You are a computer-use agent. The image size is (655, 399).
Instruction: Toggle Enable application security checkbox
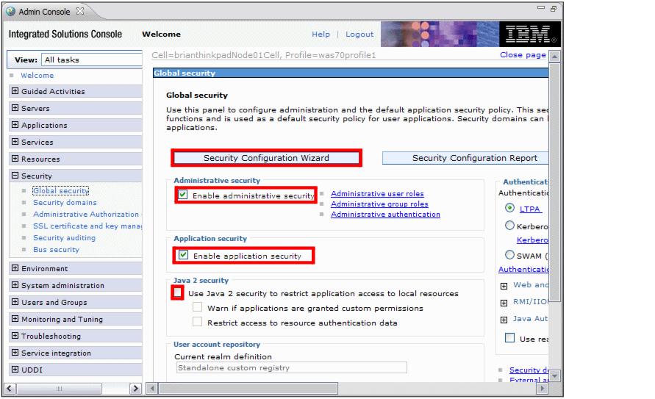[183, 255]
